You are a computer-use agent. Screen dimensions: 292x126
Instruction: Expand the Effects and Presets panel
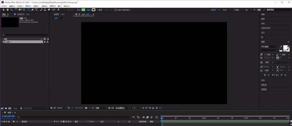[265, 28]
